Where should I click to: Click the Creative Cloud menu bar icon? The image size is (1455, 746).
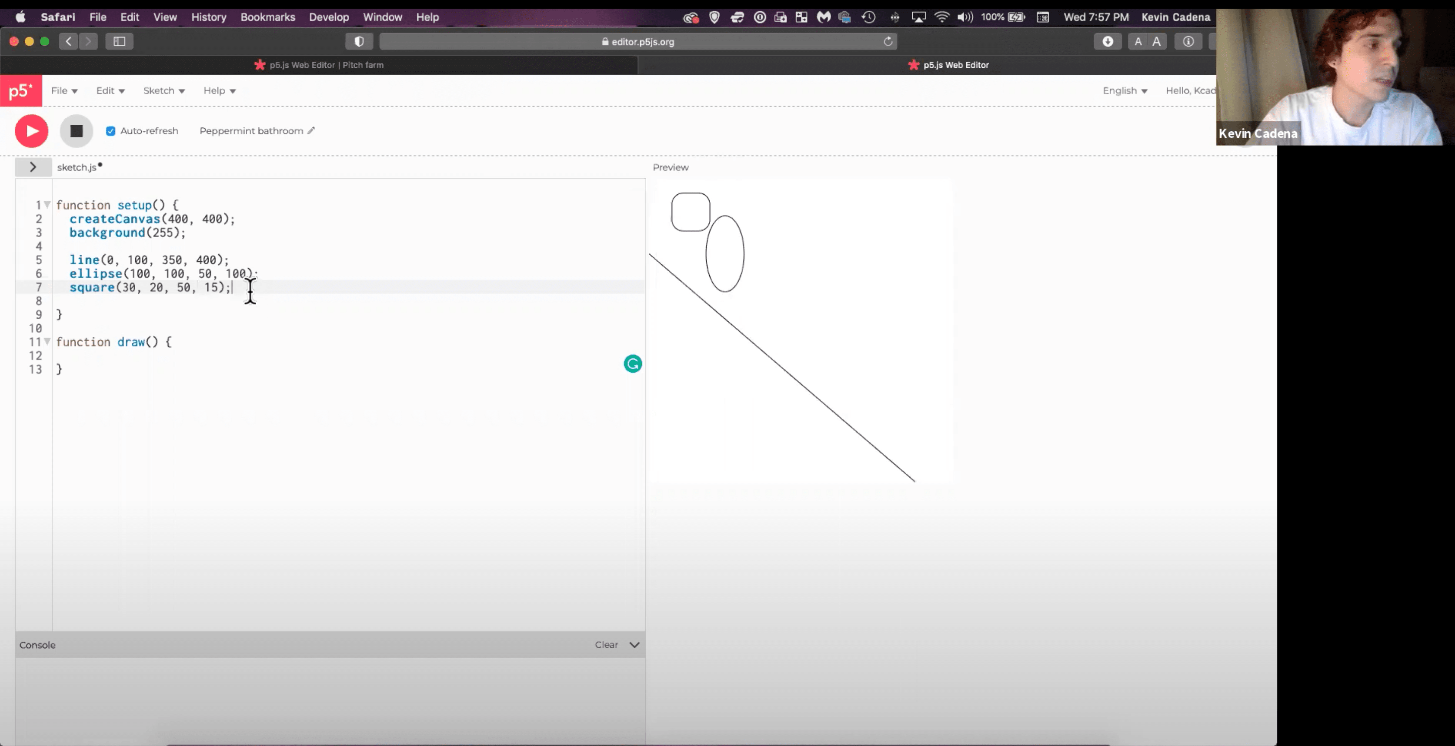[x=691, y=17]
